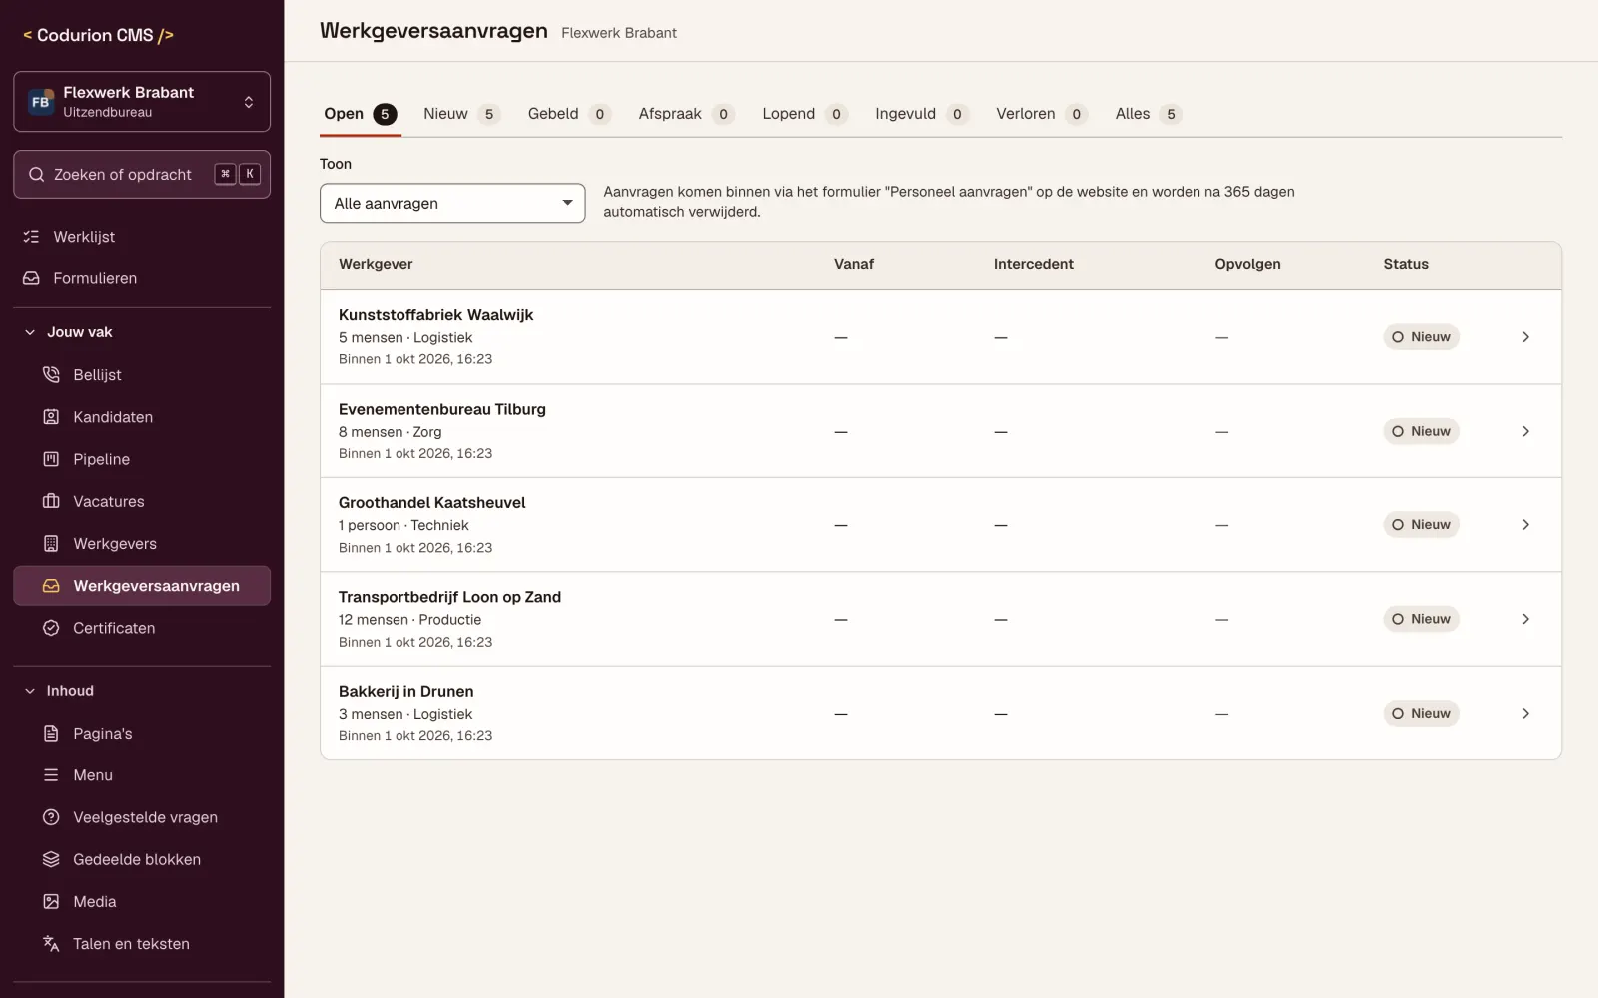The image size is (1598, 998).
Task: Click the Bellijst phone icon
Action: [x=51, y=375]
